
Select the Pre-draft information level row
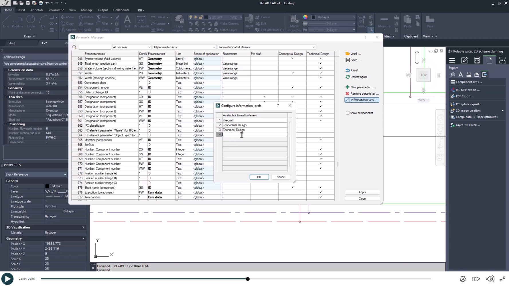click(255, 120)
